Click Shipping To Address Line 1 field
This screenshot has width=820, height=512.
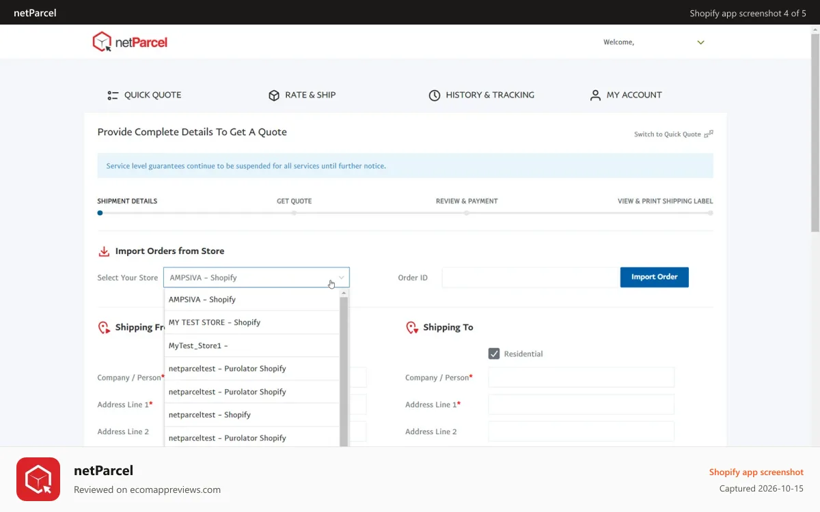coord(582,404)
